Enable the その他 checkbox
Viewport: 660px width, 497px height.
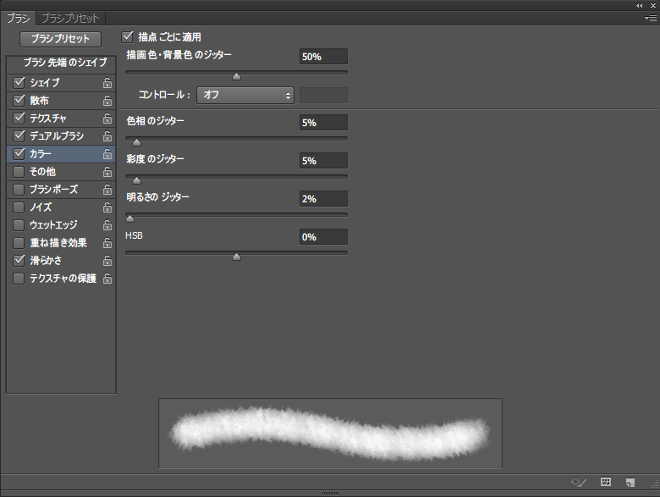click(x=19, y=172)
